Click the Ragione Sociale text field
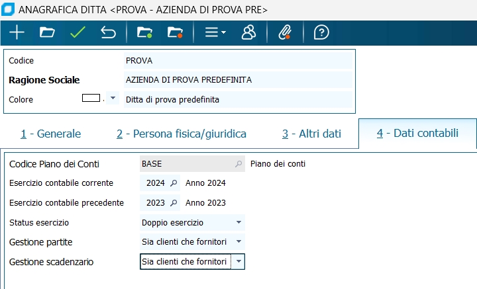 click(x=238, y=80)
